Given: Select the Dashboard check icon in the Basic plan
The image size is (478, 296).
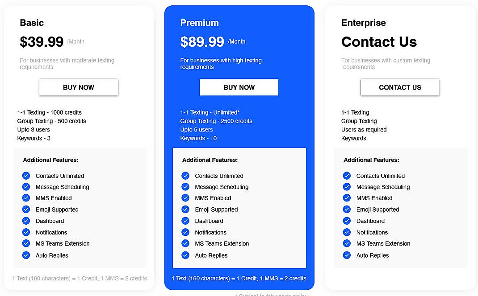Looking at the screenshot, I should point(26,221).
